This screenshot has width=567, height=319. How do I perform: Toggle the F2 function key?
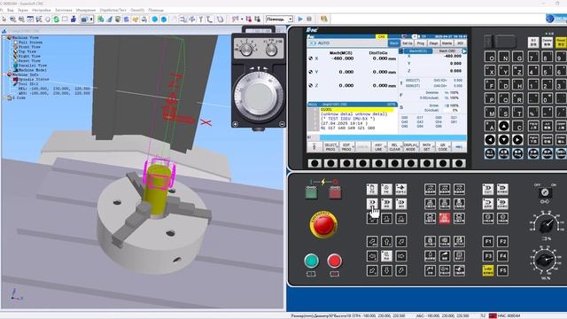502,241
